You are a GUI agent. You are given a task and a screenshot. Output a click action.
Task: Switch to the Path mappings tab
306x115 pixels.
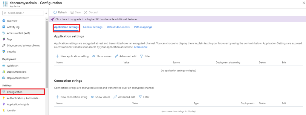[x=143, y=27]
